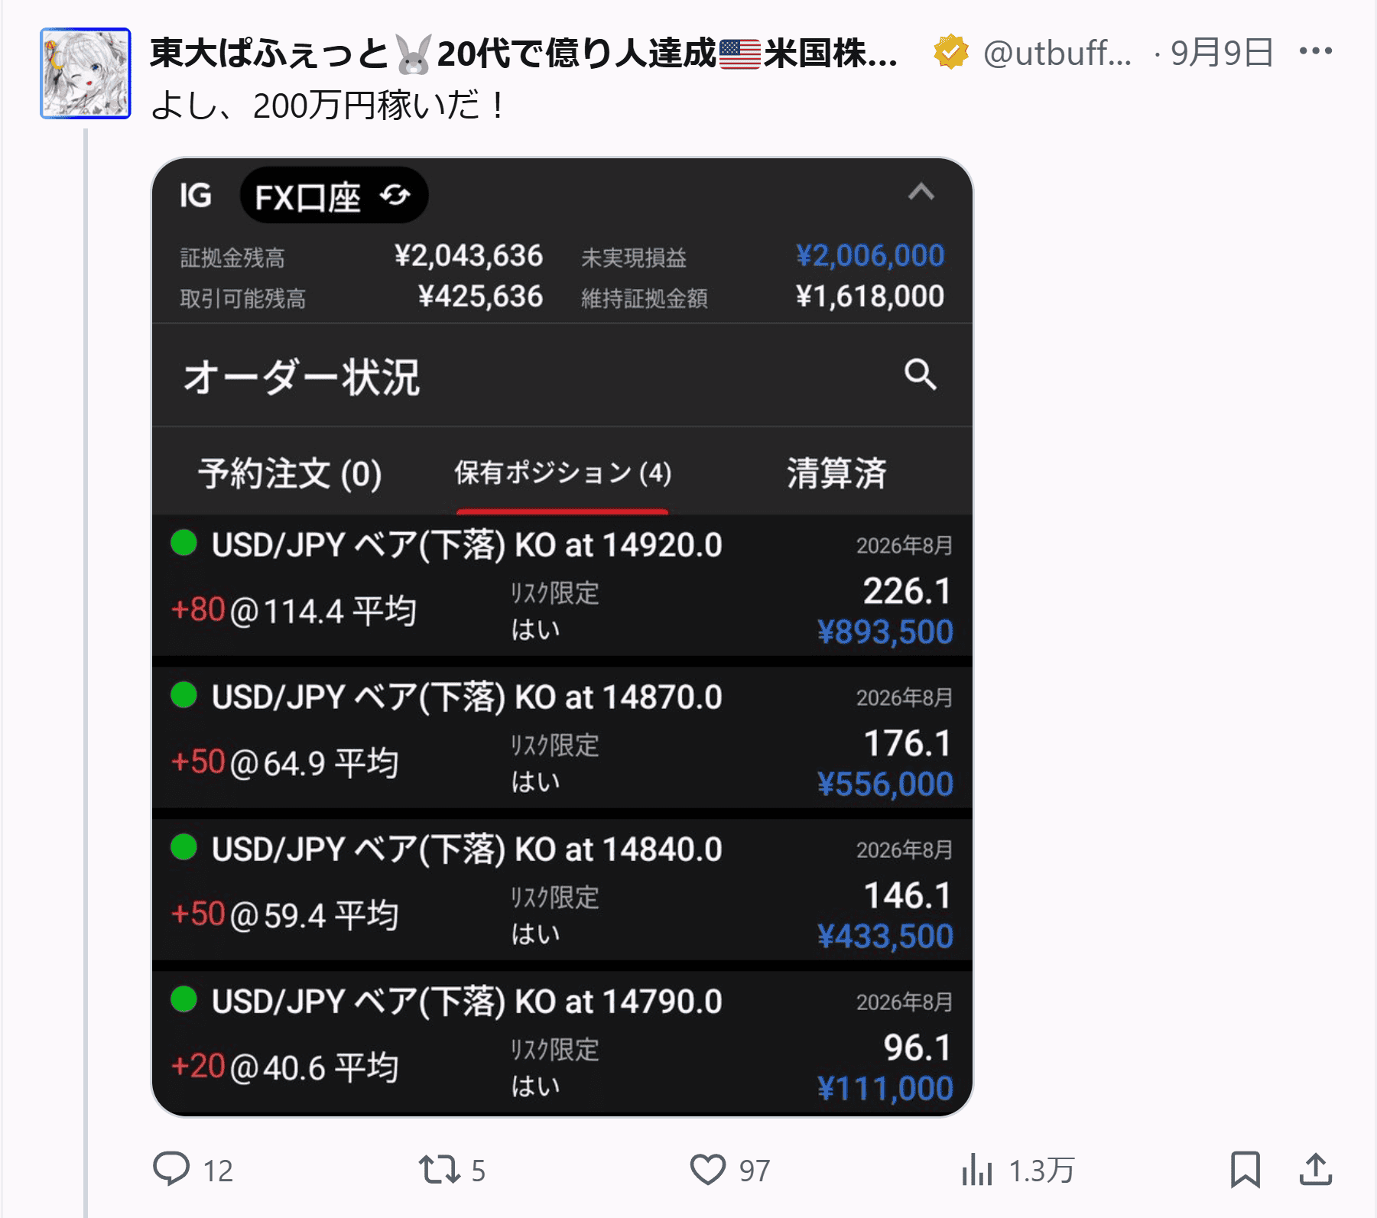This screenshot has height=1218, width=1377.
Task: Select the position with KO at 14790.0
Action: click(x=562, y=1042)
